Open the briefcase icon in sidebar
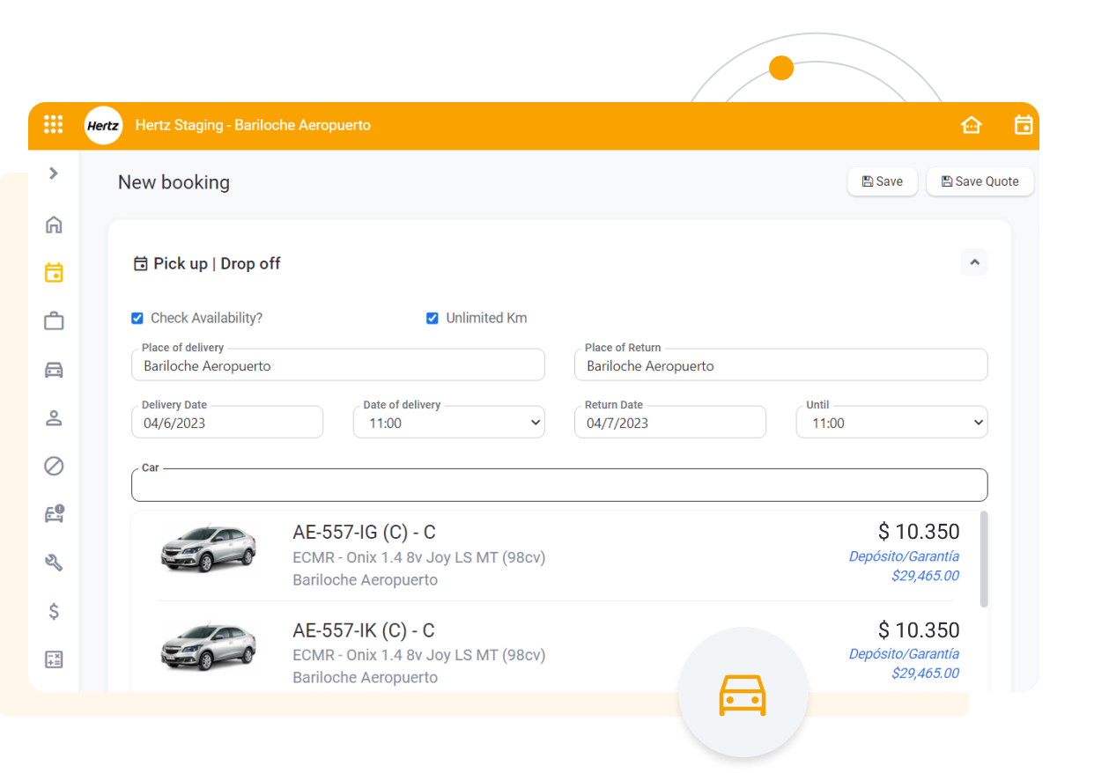The width and height of the screenshot is (1094, 773). (54, 321)
